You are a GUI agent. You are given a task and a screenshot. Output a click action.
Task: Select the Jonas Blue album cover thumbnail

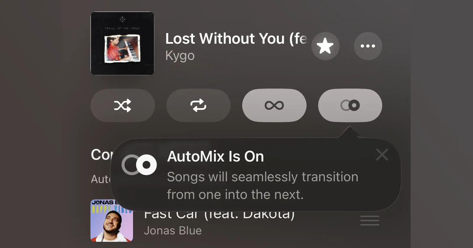pos(112,221)
